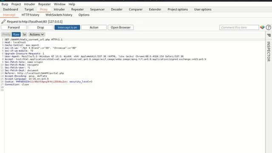Click the Referer header line
272x153 pixels.
34,73
